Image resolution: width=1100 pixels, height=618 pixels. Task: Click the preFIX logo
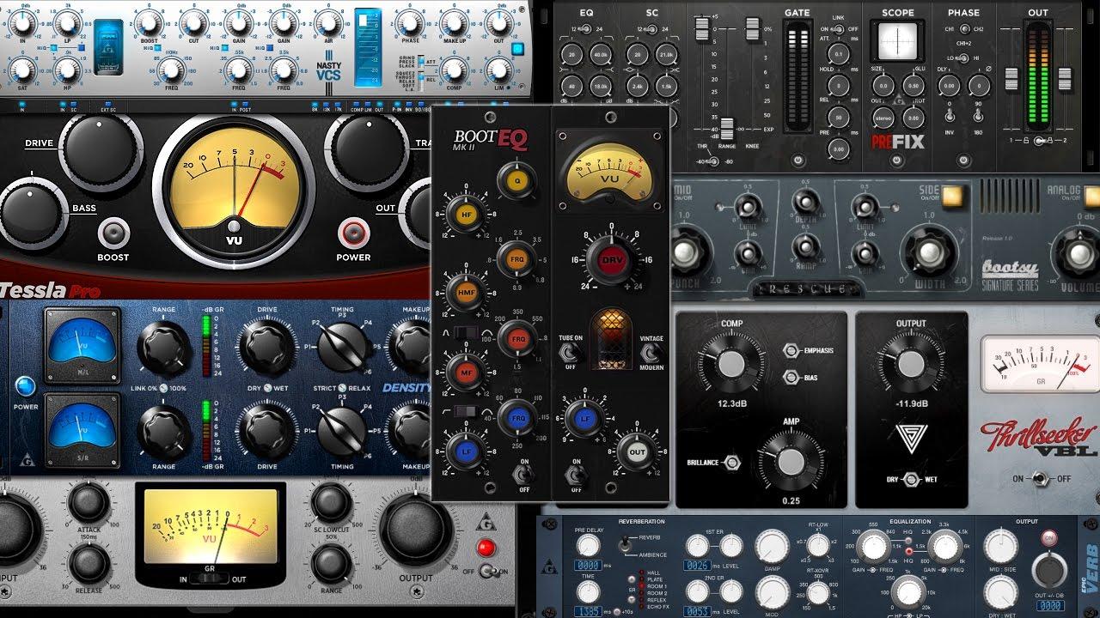point(897,141)
